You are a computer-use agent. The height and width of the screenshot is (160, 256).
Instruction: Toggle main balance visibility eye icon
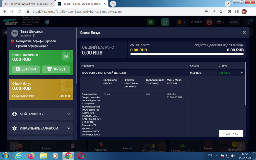click(66, 56)
